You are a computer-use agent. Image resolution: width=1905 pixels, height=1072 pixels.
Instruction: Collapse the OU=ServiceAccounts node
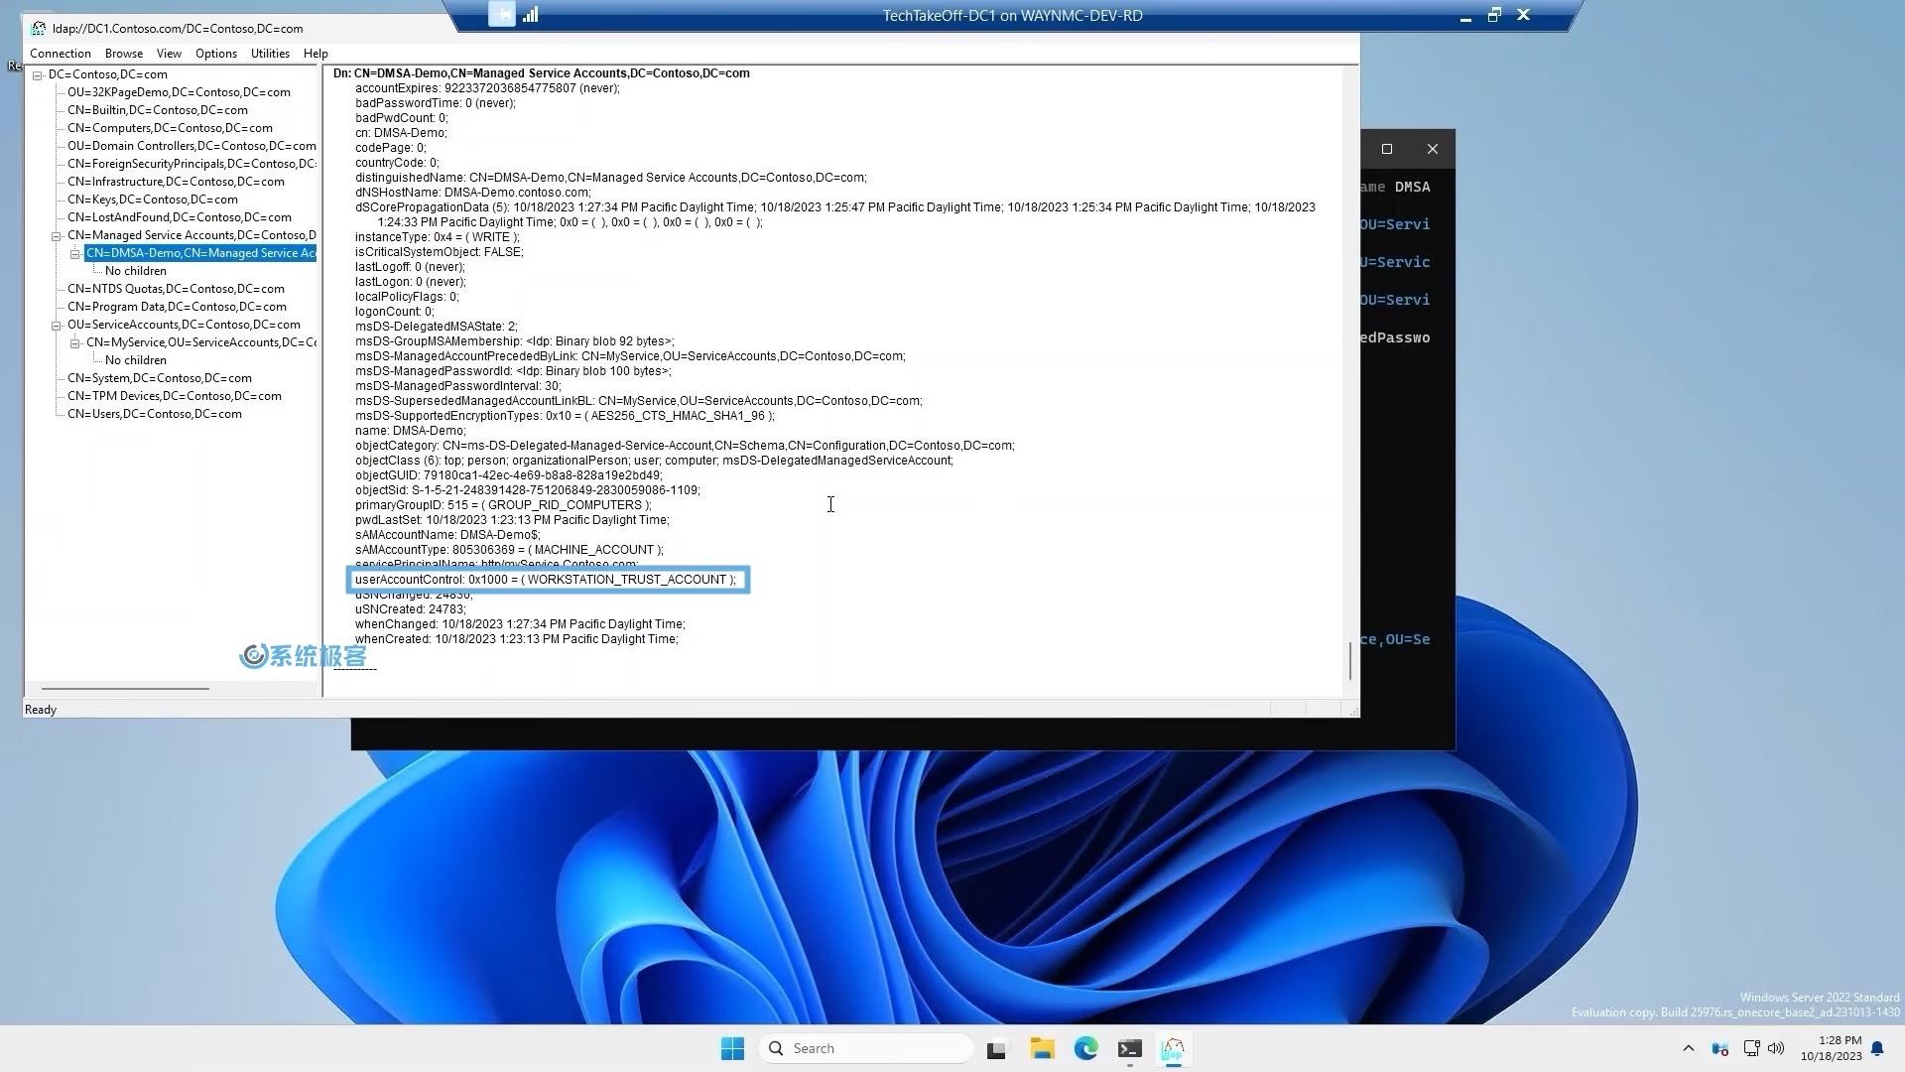click(x=56, y=326)
